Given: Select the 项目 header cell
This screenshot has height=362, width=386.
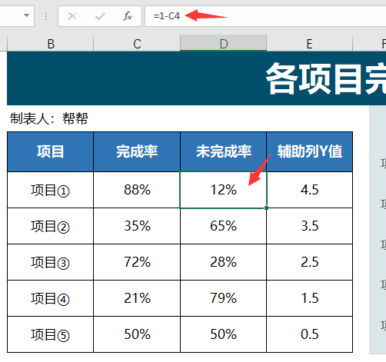Looking at the screenshot, I should (x=51, y=151).
